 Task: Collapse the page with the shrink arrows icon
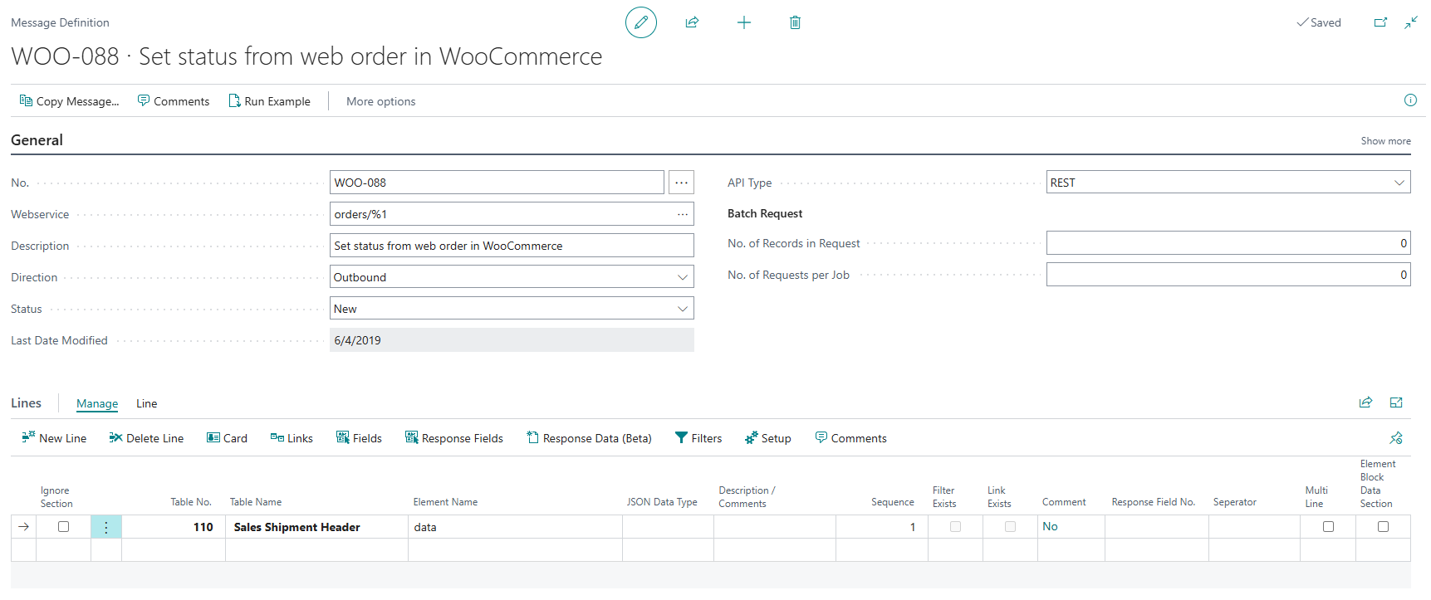[x=1411, y=22]
